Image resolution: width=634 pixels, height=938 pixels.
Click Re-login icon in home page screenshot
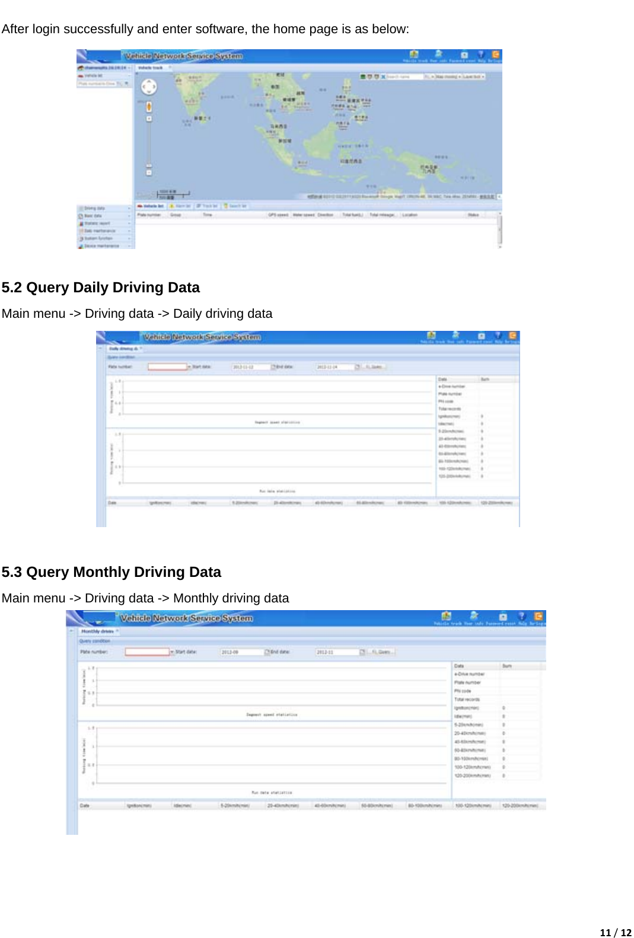tap(496, 55)
